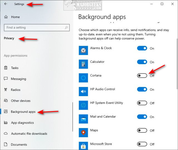Image resolution: width=178 pixels, height=150 pixels.
Task: Click the Alarms & Clock app icon
Action: click(83, 50)
